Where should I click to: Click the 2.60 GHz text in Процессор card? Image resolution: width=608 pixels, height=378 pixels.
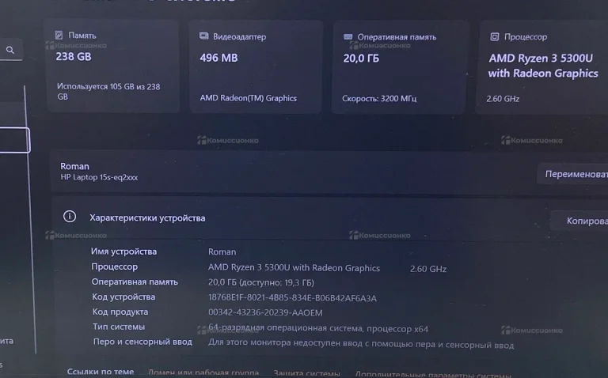(503, 99)
